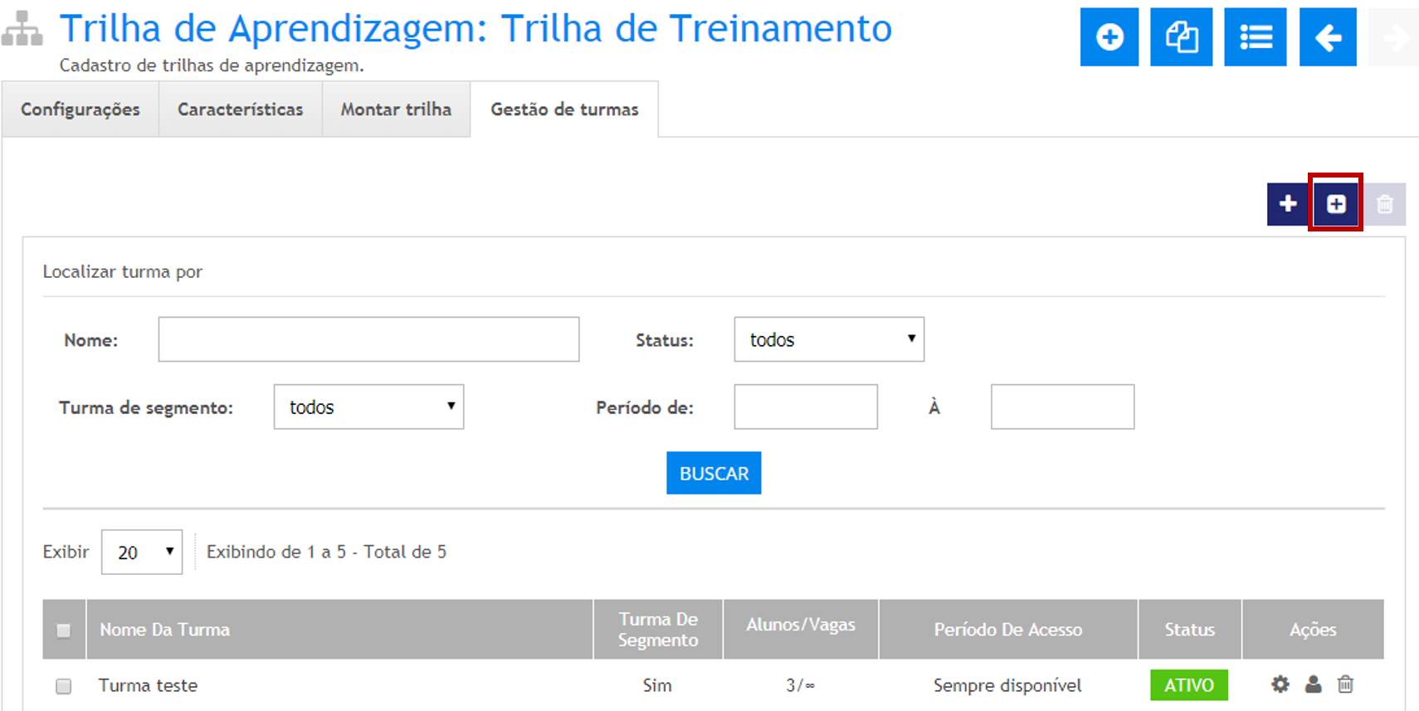
Task: Click the blue back arrow icon
Action: point(1328,37)
